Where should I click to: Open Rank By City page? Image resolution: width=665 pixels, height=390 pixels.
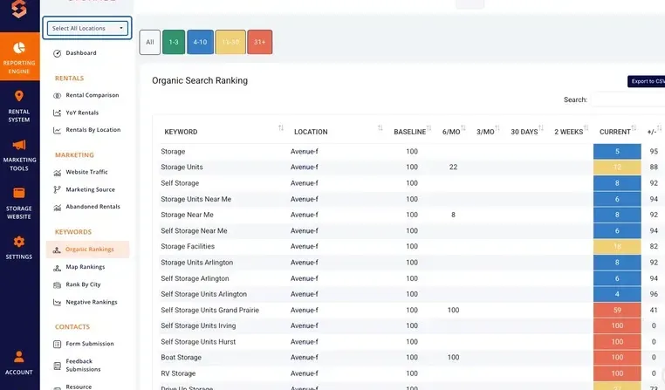coord(83,284)
